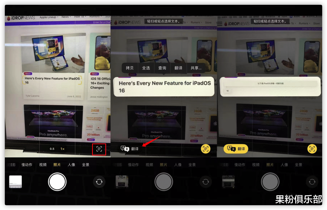
Task: Switch to 人像 mode in left screen
Action: [x=71, y=165]
